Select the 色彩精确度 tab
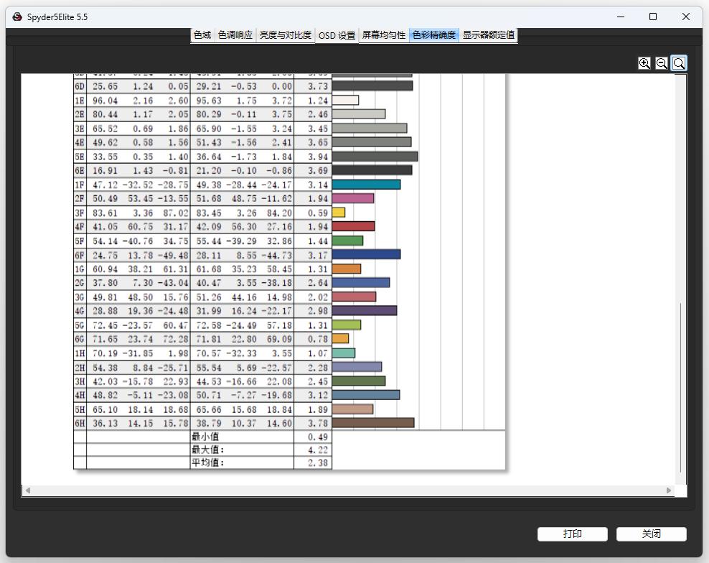Screen dimensions: 709x563 tap(434, 35)
